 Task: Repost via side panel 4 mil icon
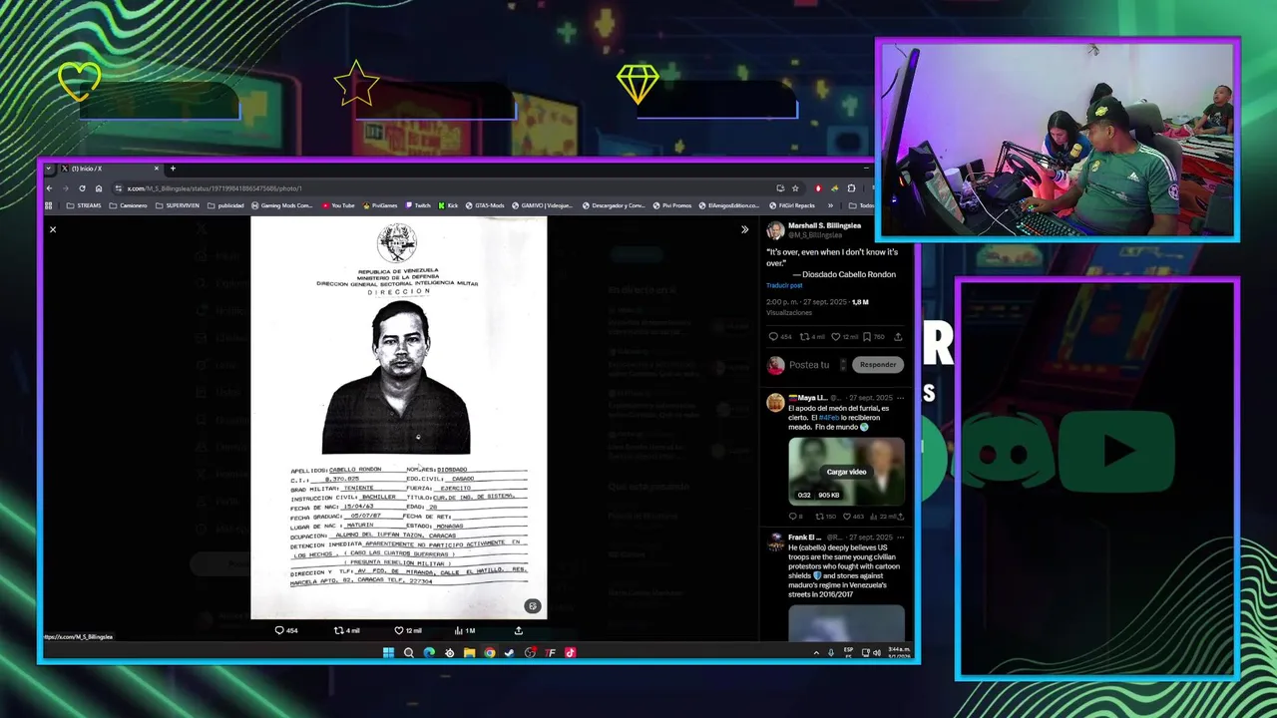812,337
